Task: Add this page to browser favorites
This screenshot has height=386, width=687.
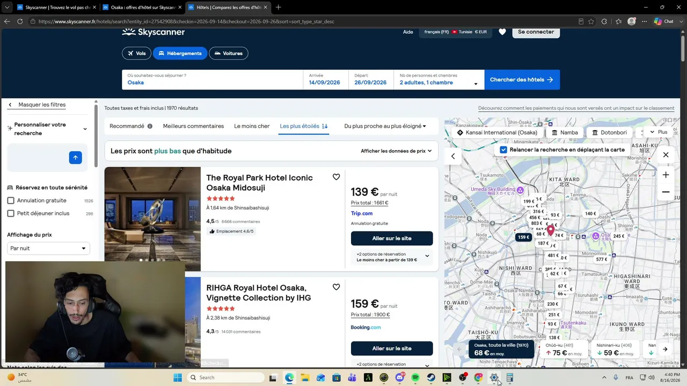Action: coord(591,21)
